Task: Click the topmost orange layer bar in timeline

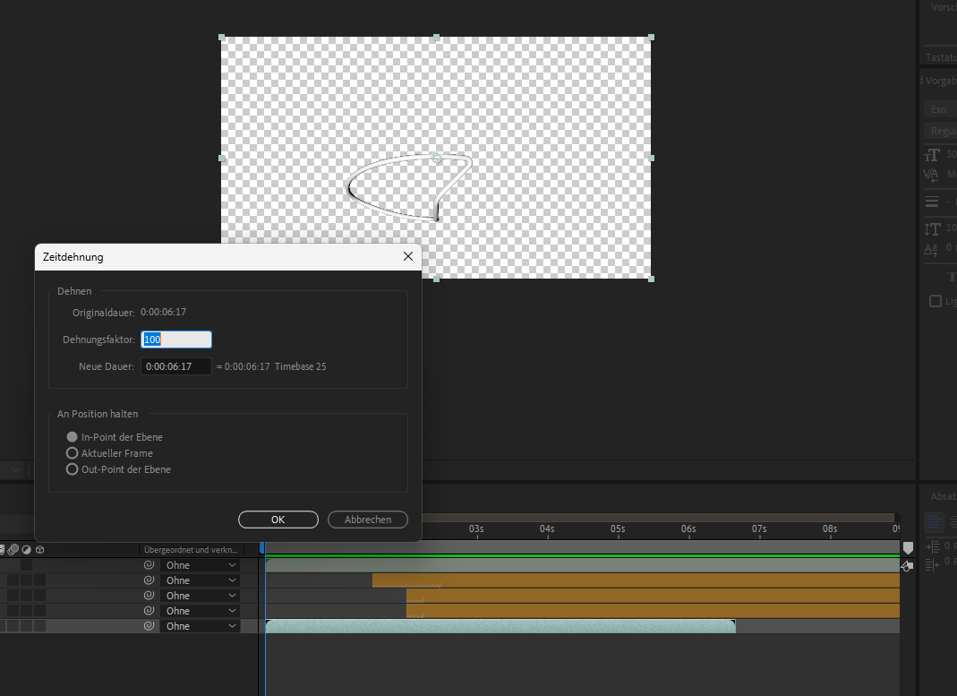Action: click(x=636, y=580)
